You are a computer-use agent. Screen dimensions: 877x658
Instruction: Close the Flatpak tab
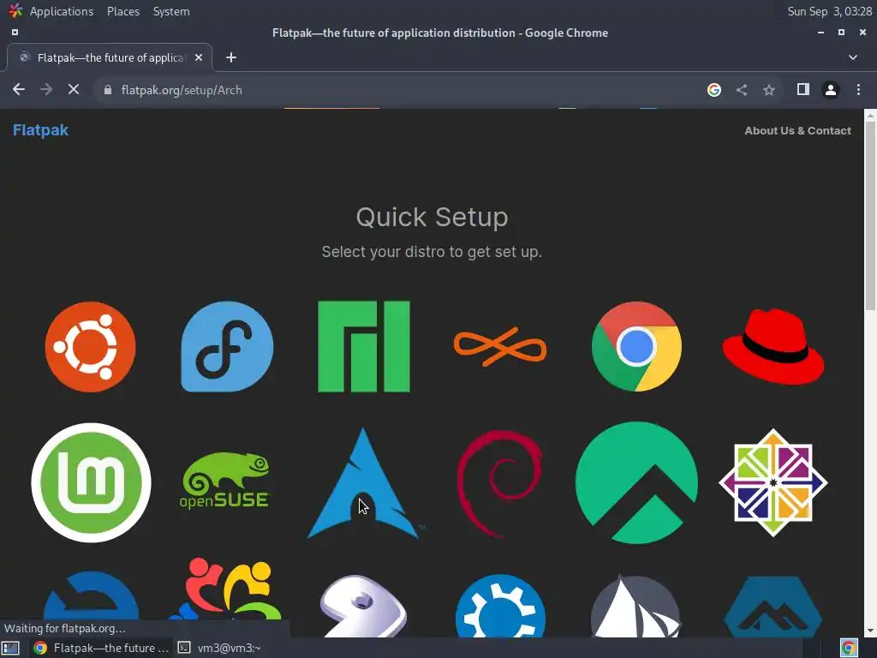coord(199,57)
